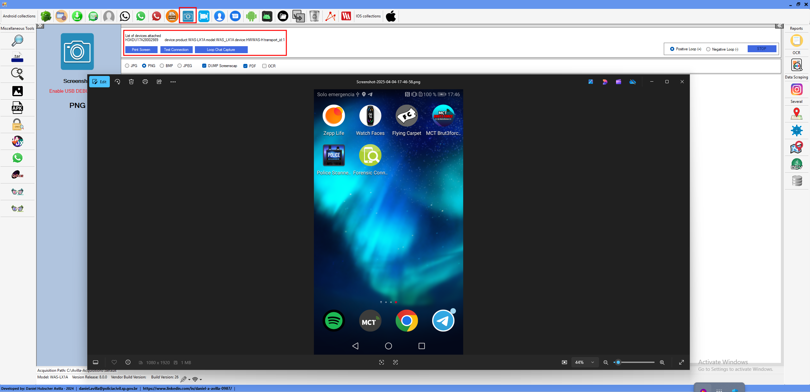Click rotate icon in photo viewer
Screen dimensions: 810x392
point(117,82)
